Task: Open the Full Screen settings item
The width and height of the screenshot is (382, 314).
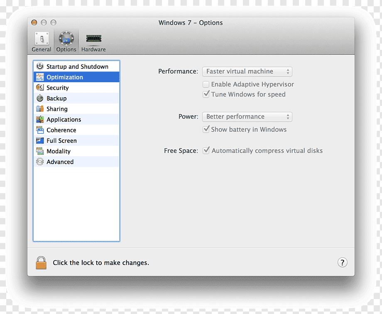Action: coord(76,141)
